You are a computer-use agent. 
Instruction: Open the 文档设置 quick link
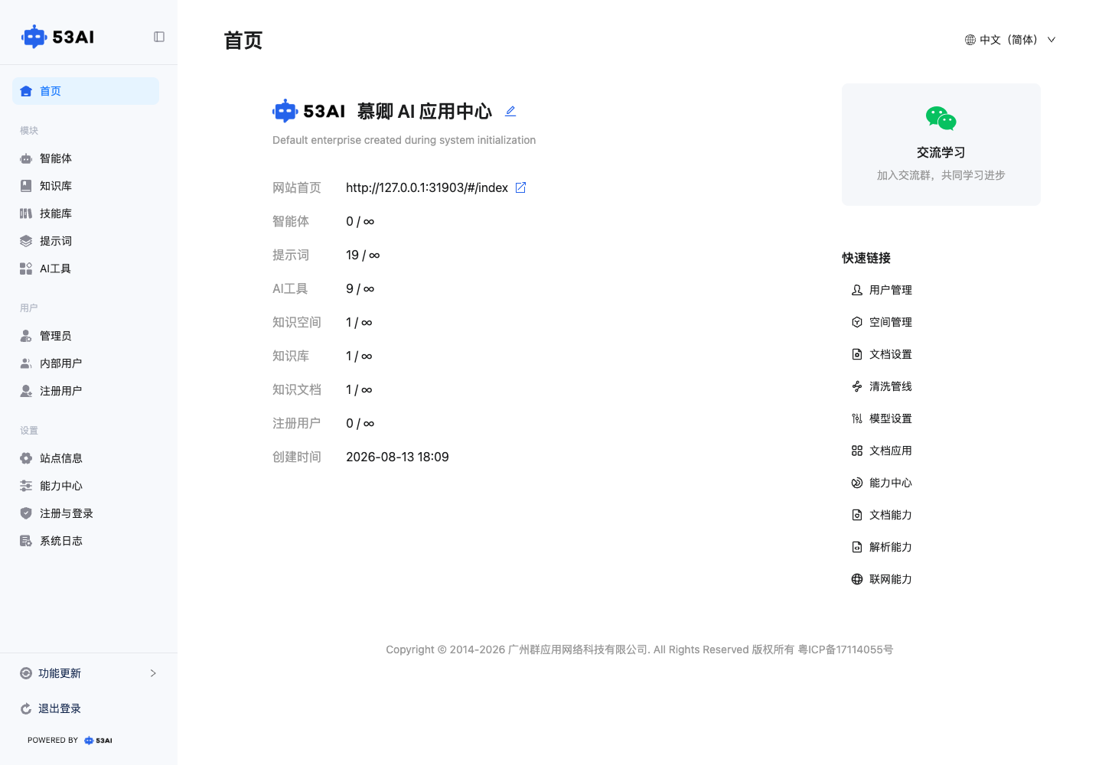pos(882,354)
